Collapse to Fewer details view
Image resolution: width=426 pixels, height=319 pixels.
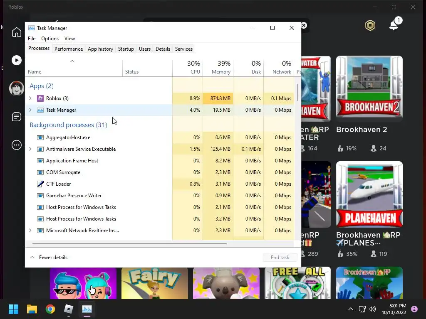[x=49, y=258]
